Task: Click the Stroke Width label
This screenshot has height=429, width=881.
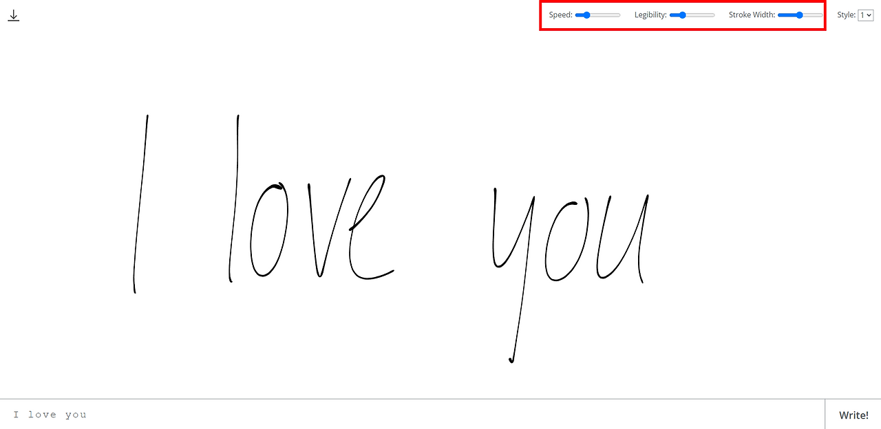Action: [x=752, y=14]
